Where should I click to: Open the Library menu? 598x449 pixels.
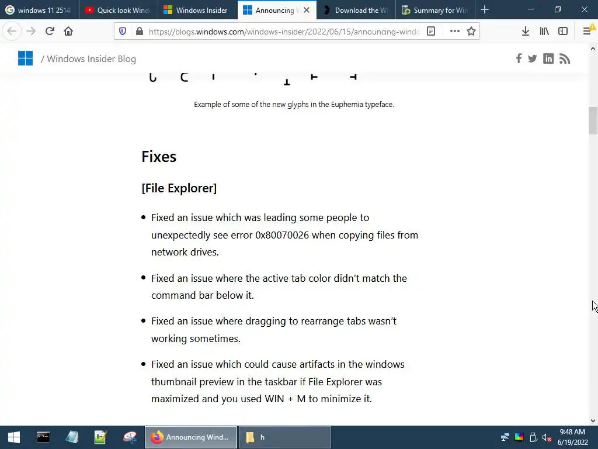click(x=544, y=32)
